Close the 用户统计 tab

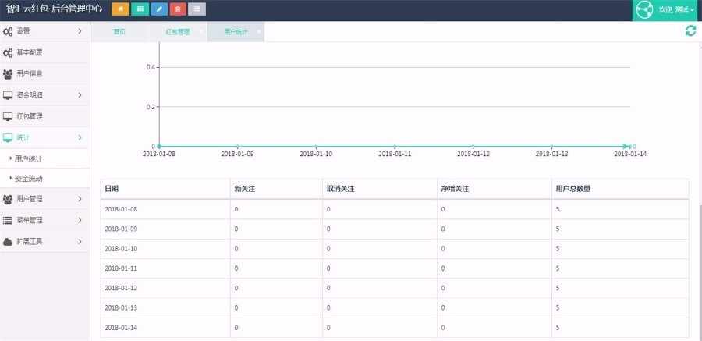(258, 31)
